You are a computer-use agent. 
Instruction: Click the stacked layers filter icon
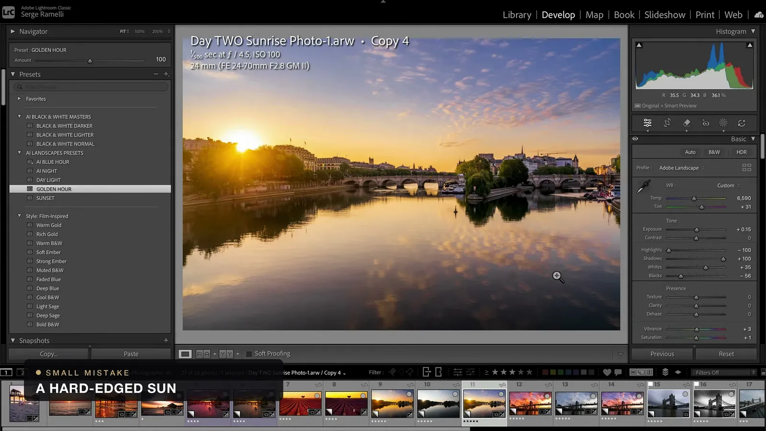point(665,372)
